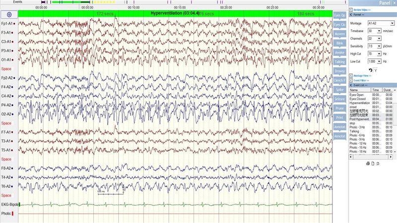This screenshot has height=223, width=397.
Task: Click the Drowsy event marker button
Action: click(339, 71)
